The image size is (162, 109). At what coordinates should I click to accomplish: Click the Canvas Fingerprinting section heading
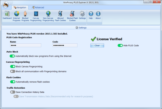click(18, 62)
